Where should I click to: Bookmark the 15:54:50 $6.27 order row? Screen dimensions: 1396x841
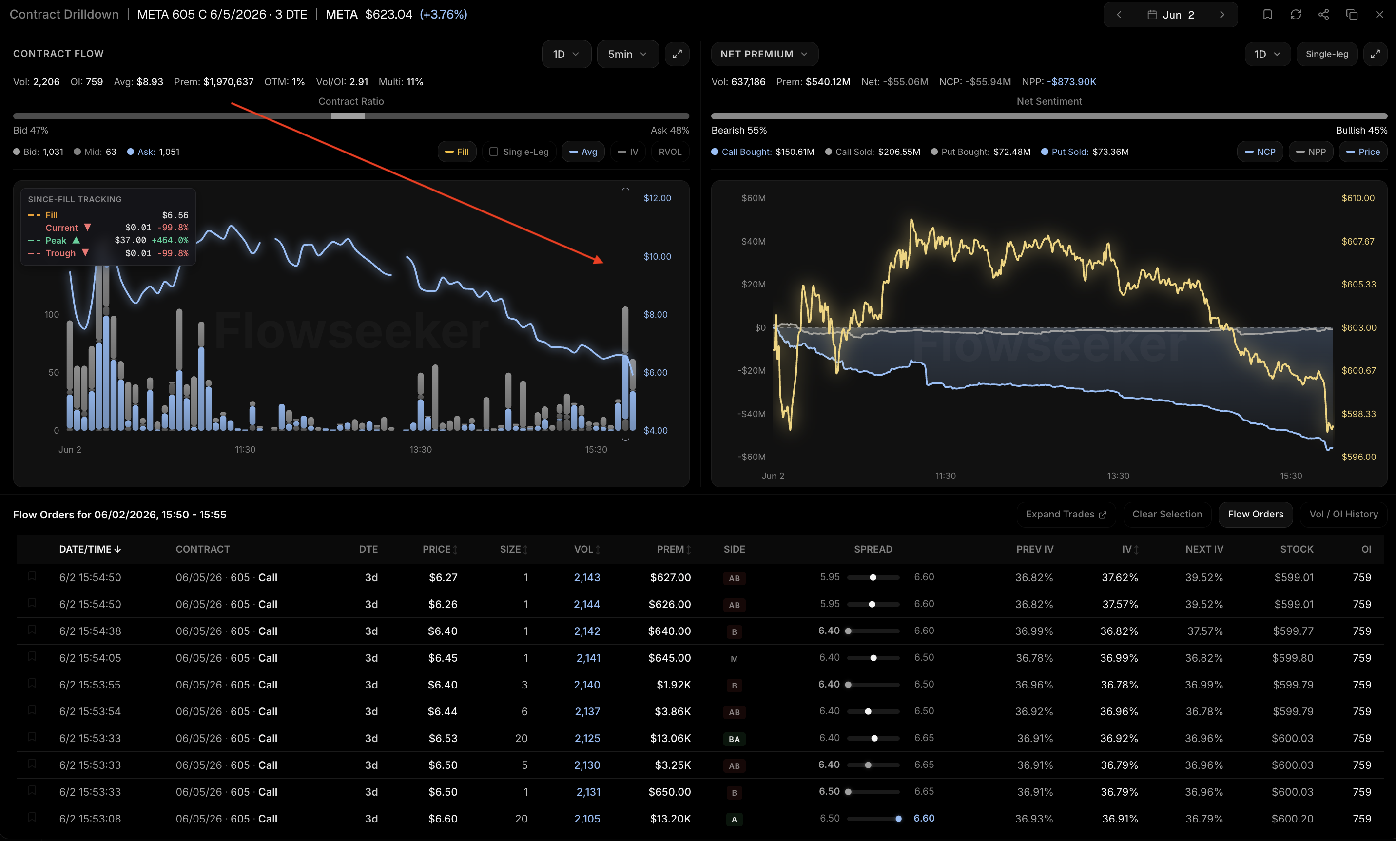coord(32,576)
